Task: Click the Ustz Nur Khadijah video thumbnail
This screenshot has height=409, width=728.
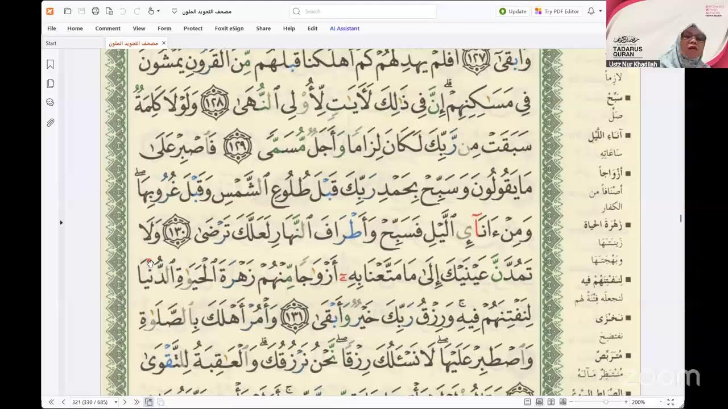Action: coord(667,34)
